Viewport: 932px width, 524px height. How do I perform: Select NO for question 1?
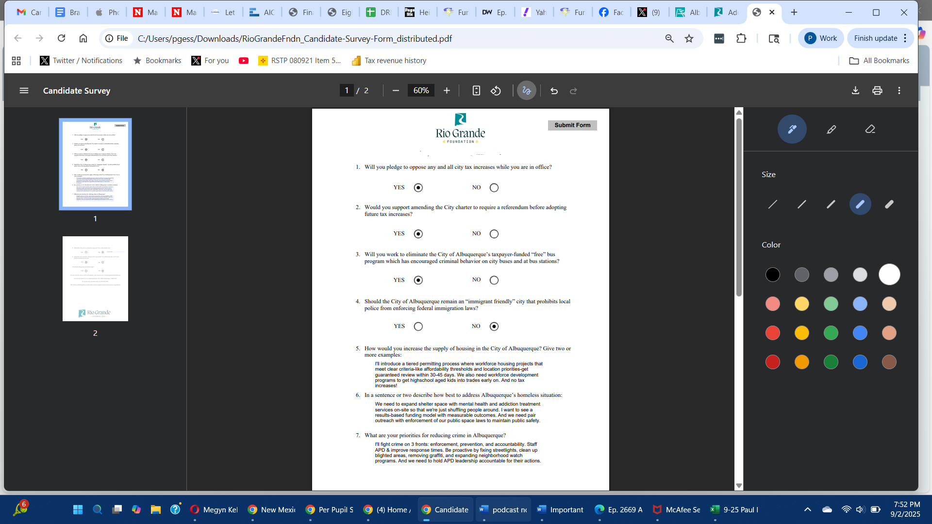point(494,188)
